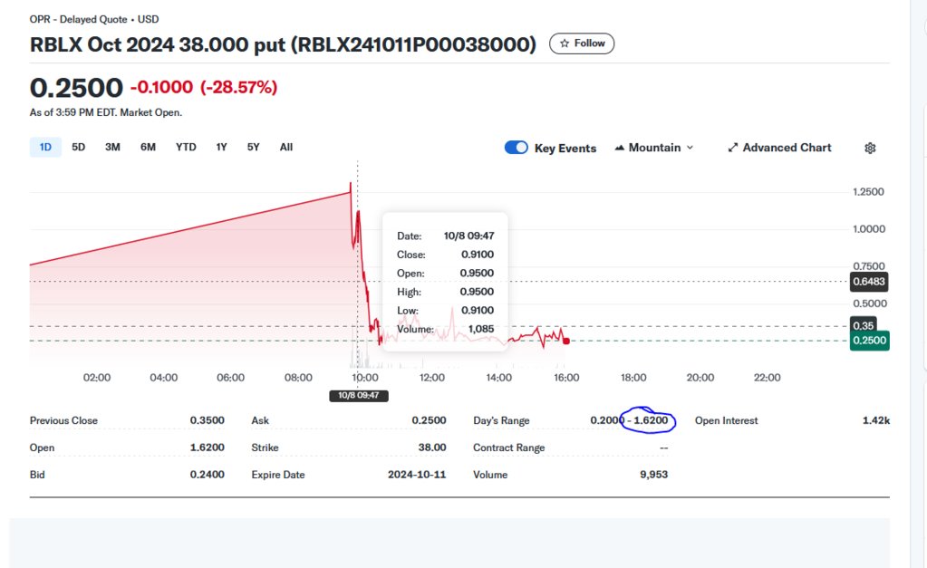Click the Previous Close value 0.3500

(x=207, y=420)
